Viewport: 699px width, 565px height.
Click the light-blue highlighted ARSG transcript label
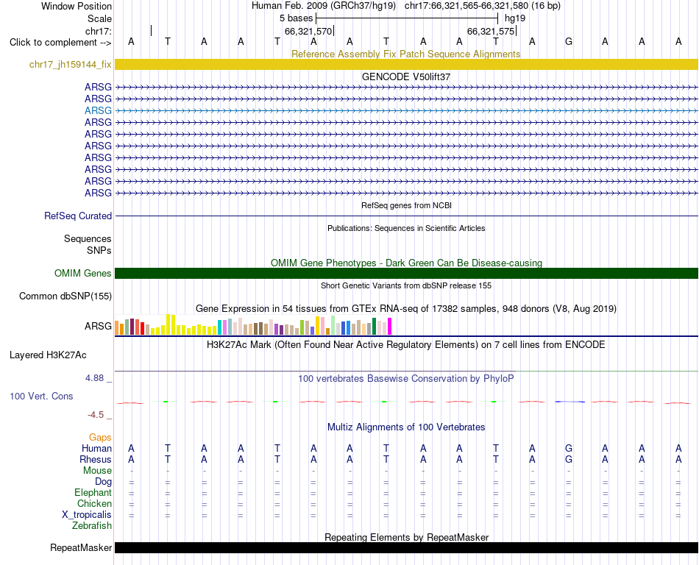pos(98,110)
